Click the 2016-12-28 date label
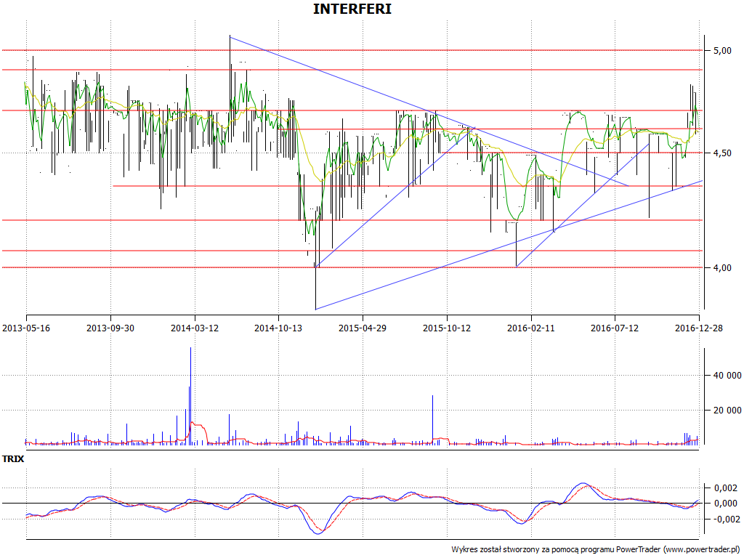 [699, 328]
